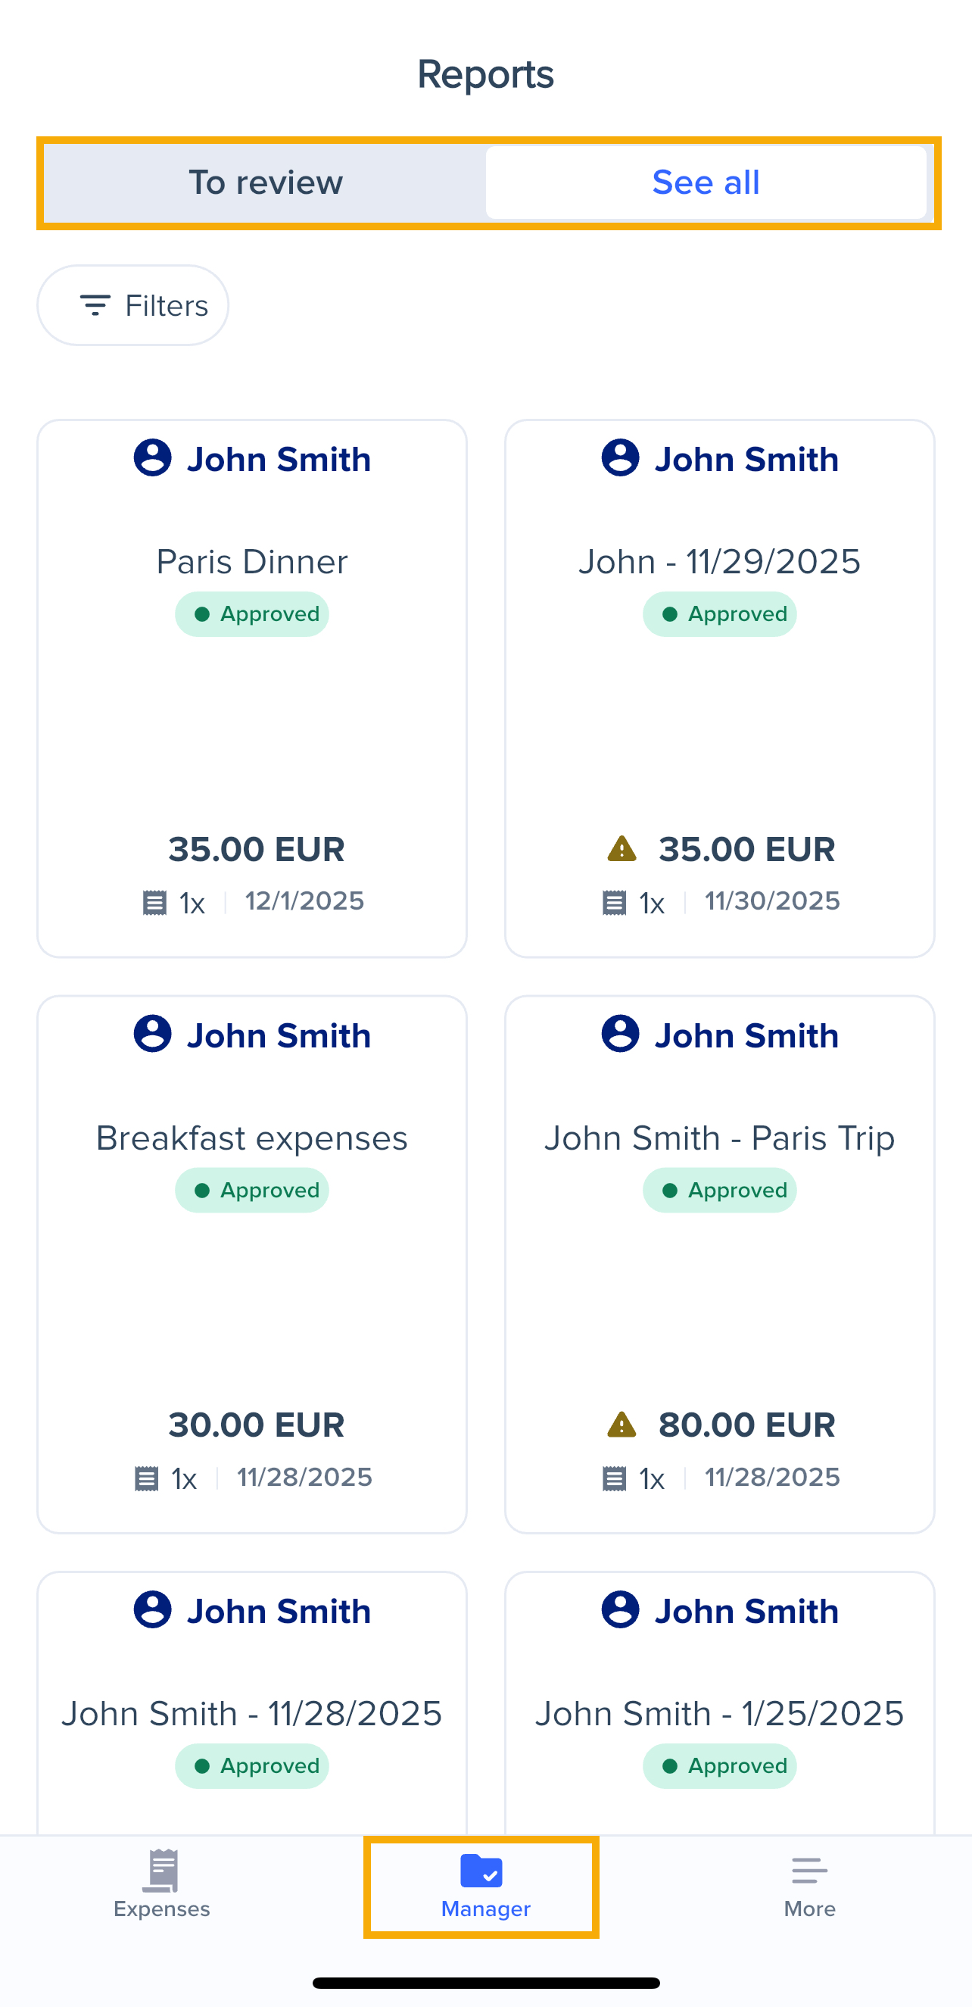Click the Approved badge on Paris Dinner
This screenshot has height=2007, width=972.
pos(251,614)
